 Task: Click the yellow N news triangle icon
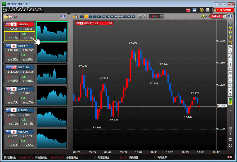[x=230, y=28]
